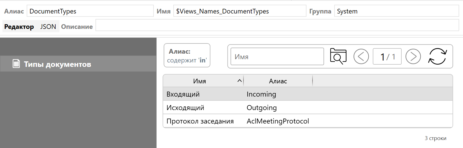
Task: Go to previous page arrow
Action: 361,56
